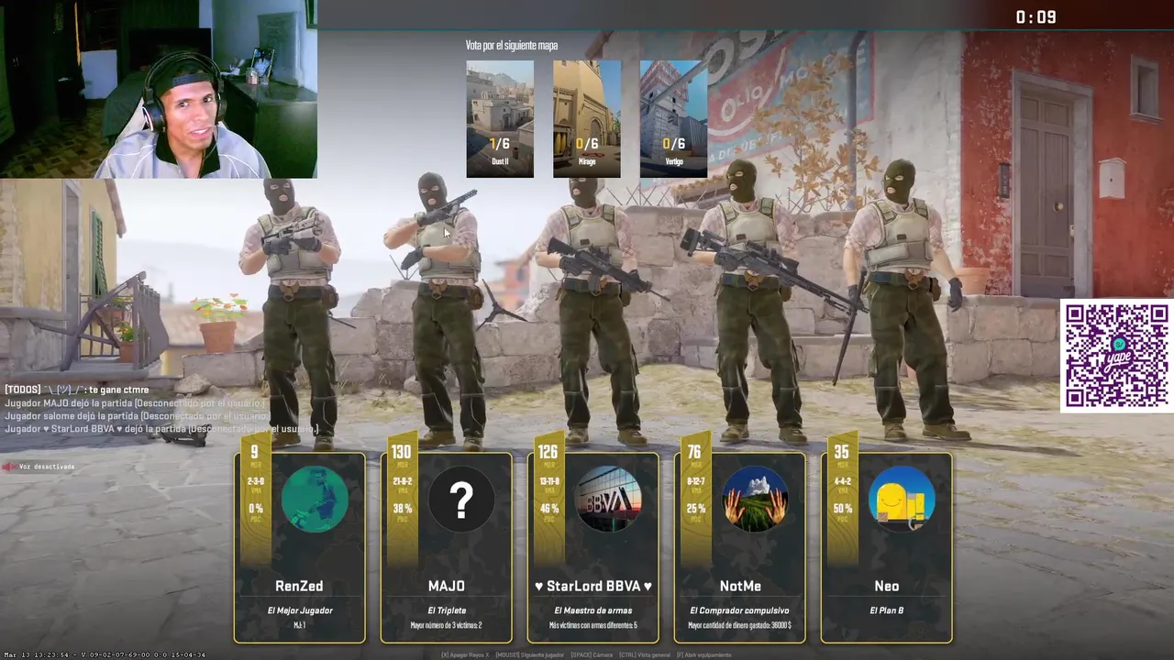The width and height of the screenshot is (1174, 660).
Task: Select the Neo player name
Action: 887,586
